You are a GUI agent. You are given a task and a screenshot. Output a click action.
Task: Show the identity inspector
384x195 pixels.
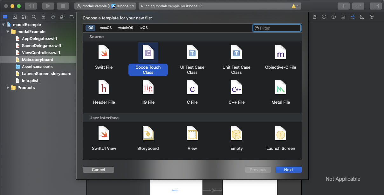343,17
